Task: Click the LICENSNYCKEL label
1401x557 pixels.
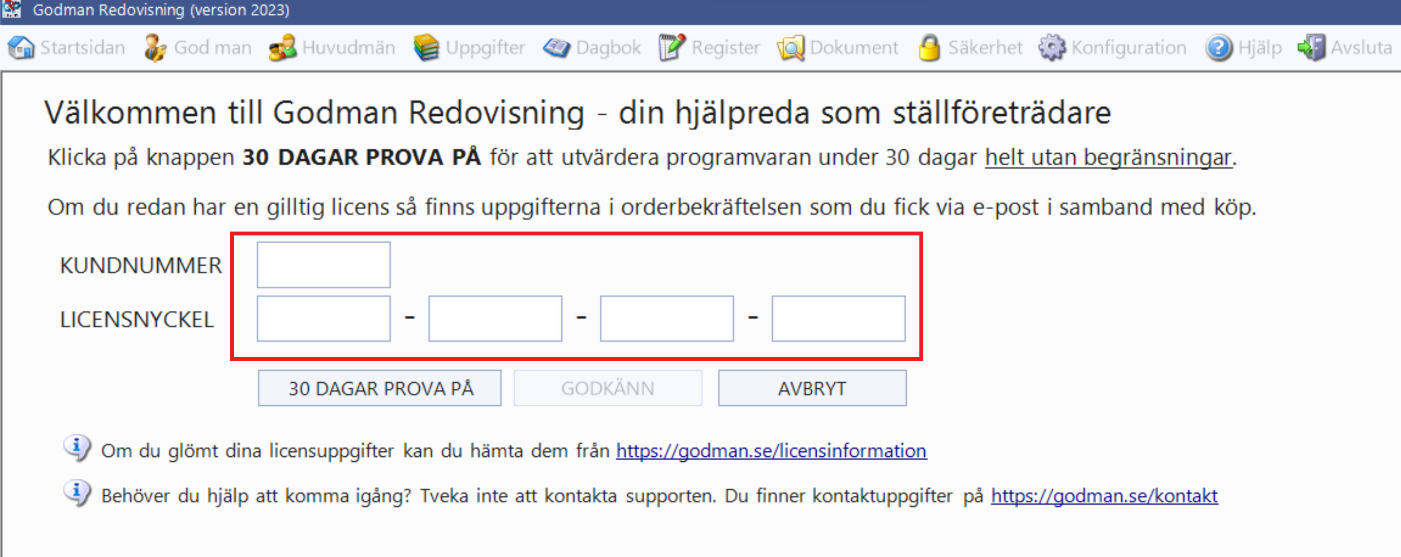Action: click(x=137, y=319)
